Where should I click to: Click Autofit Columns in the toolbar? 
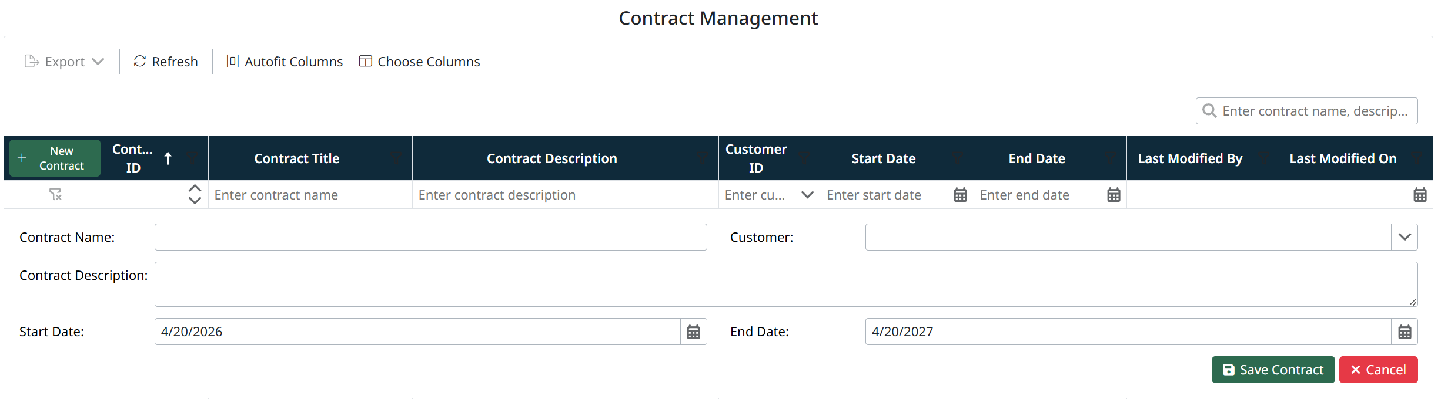(285, 62)
